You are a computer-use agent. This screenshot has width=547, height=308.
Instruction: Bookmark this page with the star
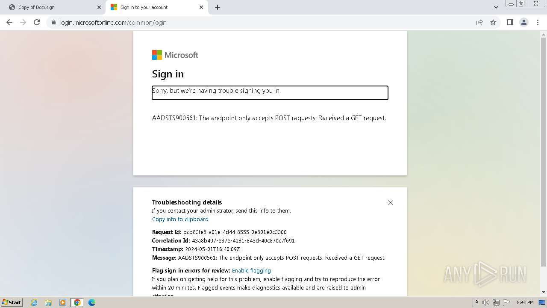493,22
